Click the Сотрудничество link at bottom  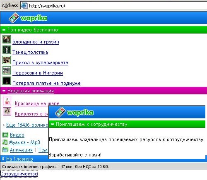[x=19, y=174]
